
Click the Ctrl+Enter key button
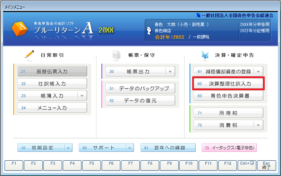click(247, 166)
